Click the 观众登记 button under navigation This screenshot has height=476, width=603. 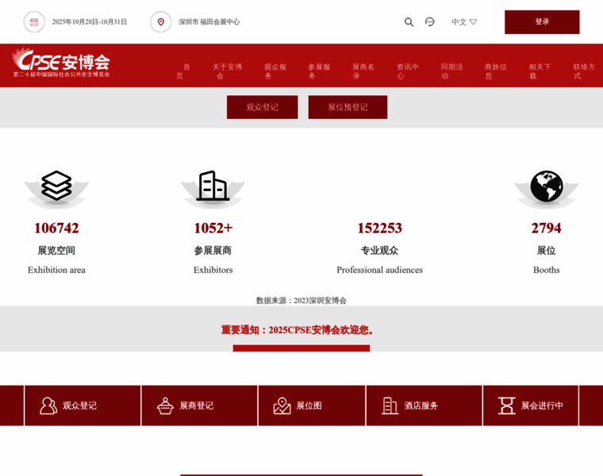pyautogui.click(x=263, y=107)
